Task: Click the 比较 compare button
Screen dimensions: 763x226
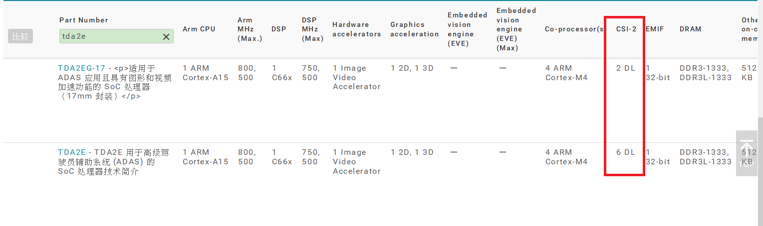Action: [20, 36]
